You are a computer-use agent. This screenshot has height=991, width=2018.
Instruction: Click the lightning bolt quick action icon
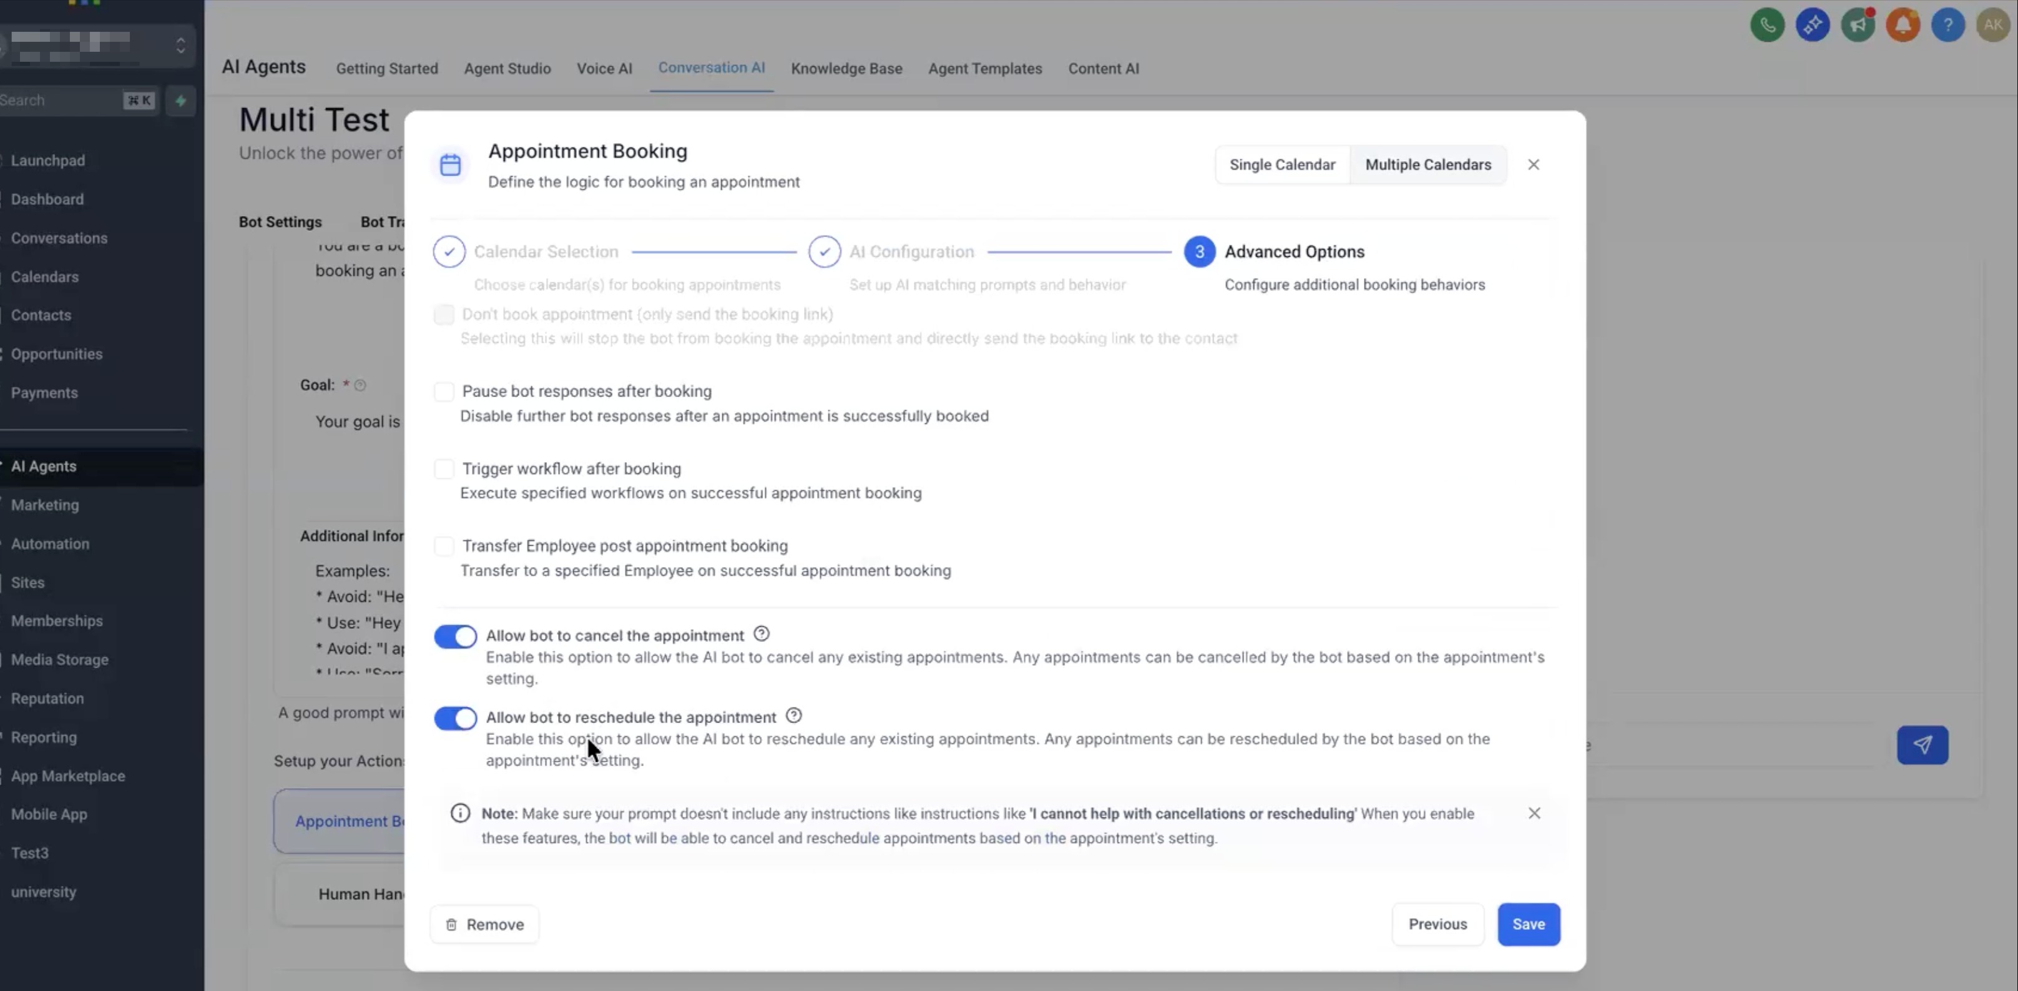[181, 101]
